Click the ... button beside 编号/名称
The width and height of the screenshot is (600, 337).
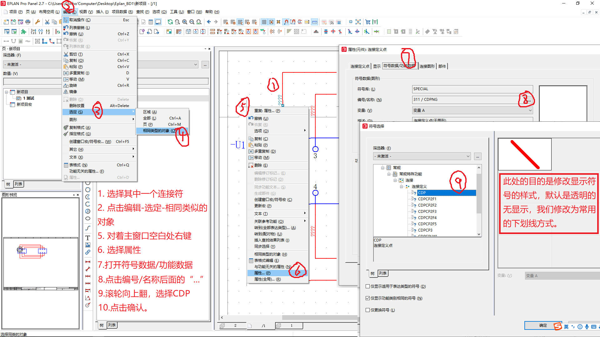click(x=529, y=100)
